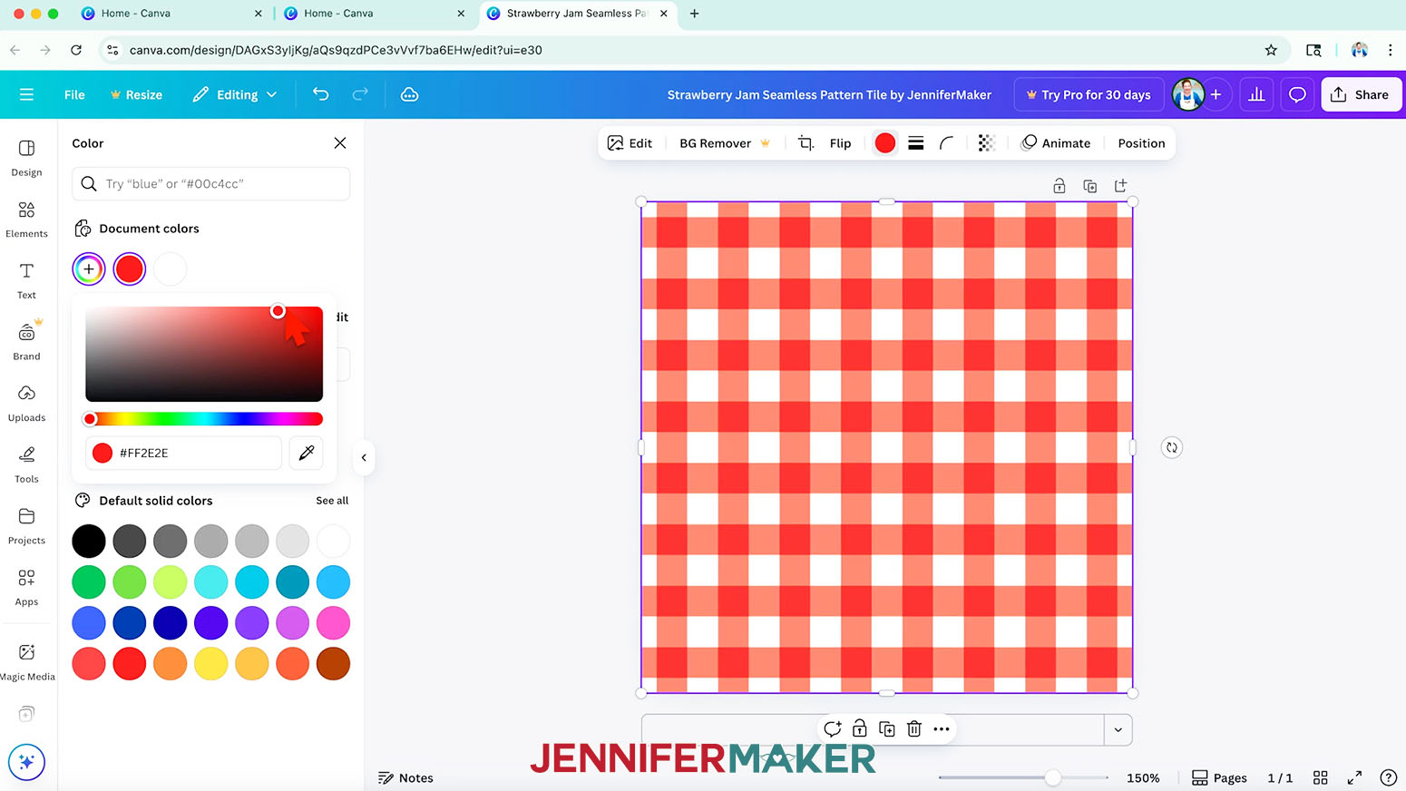This screenshot has height=791, width=1406.
Task: Open the Apps sidebar panel
Action: pyautogui.click(x=26, y=588)
